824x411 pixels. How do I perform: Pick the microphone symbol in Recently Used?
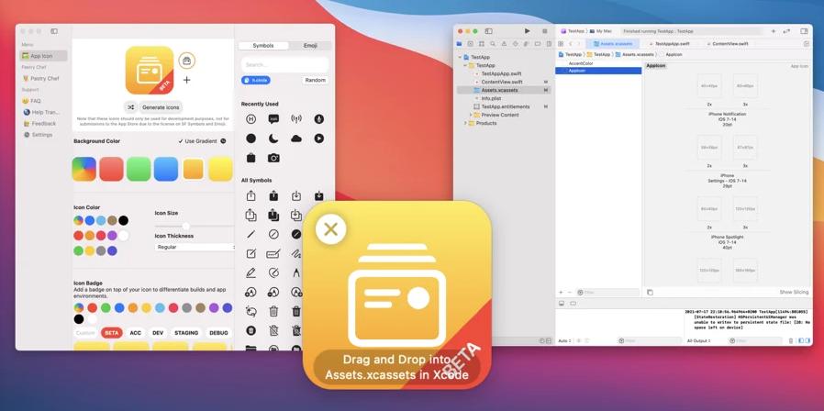tap(319, 119)
